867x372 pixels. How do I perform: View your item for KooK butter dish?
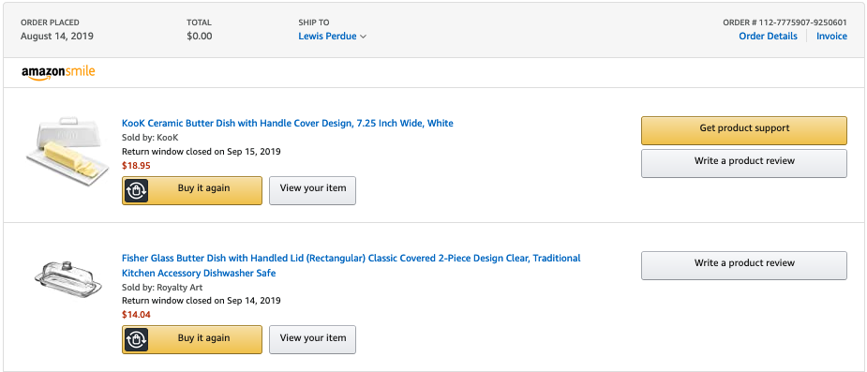tap(312, 191)
